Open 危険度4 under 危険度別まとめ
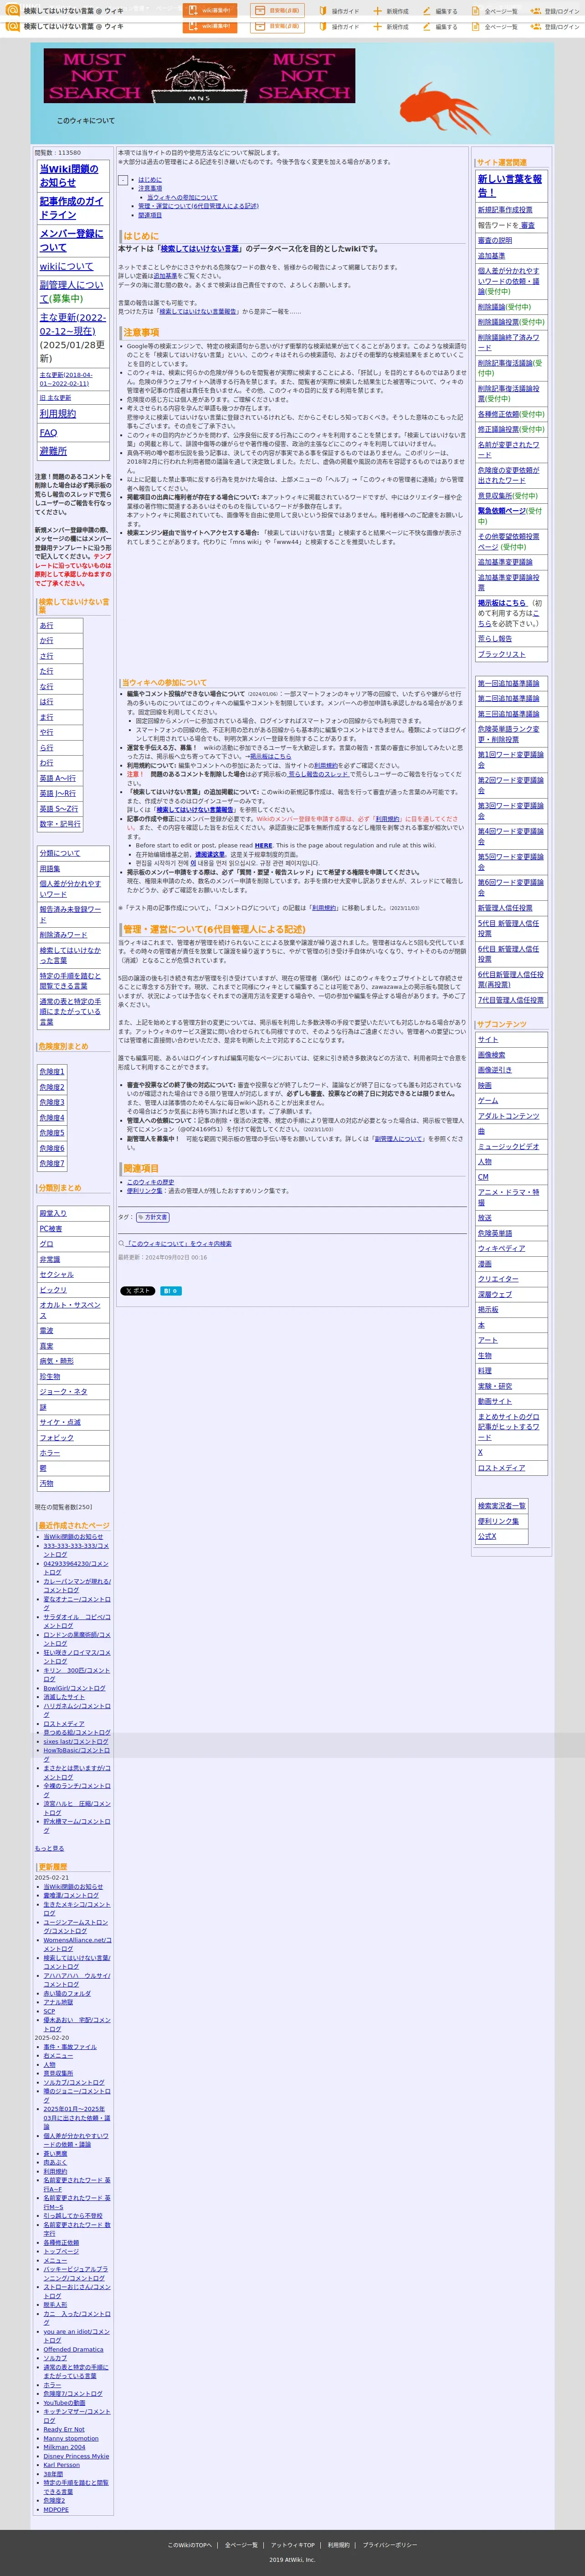This screenshot has height=2576, width=585. coord(52,1117)
